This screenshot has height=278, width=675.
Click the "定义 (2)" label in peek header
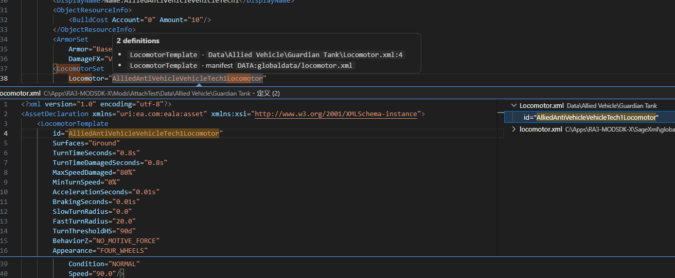pyautogui.click(x=269, y=93)
